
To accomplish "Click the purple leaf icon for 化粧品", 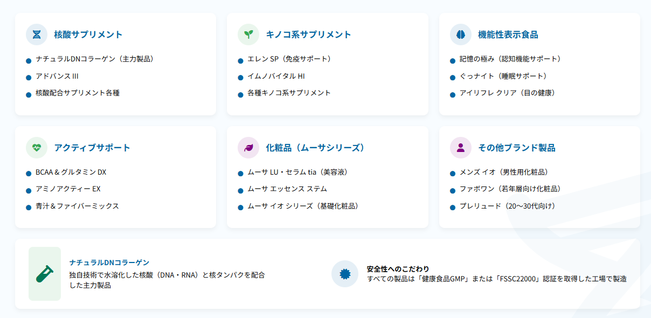I will click(248, 148).
